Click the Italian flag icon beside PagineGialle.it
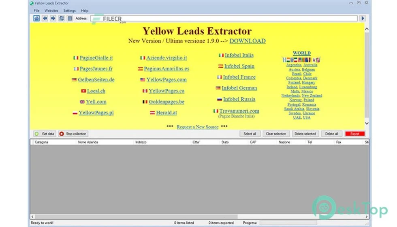 click(x=76, y=58)
